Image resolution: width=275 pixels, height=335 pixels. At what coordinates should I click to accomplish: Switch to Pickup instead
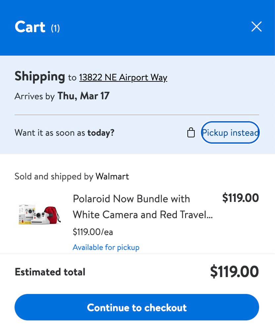tap(230, 133)
